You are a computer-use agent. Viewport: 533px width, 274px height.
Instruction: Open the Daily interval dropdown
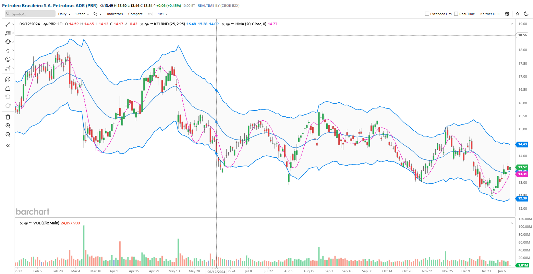64,14
